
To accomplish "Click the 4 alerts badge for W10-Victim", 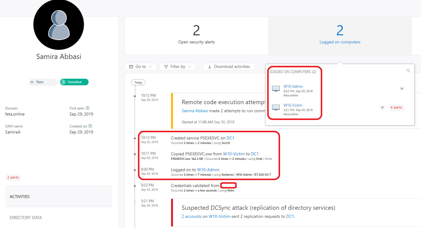I will tap(396, 107).
